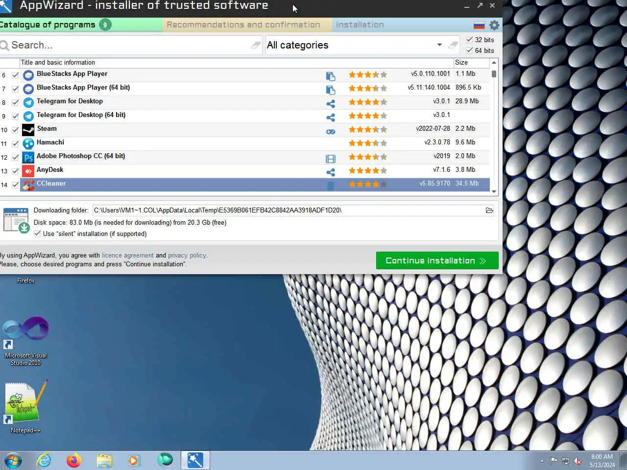The height and width of the screenshot is (470, 627).
Task: Click the Adobe Photoshop CC app icon
Action: (28, 157)
